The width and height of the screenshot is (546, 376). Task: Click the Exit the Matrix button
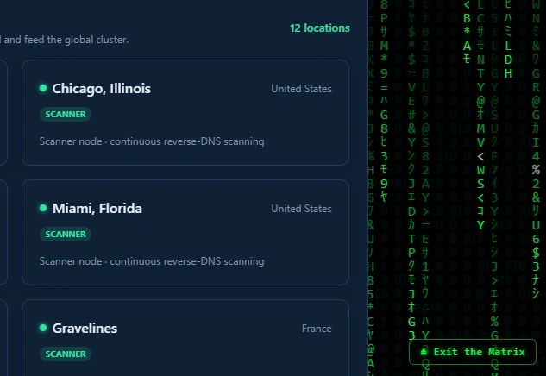click(473, 352)
